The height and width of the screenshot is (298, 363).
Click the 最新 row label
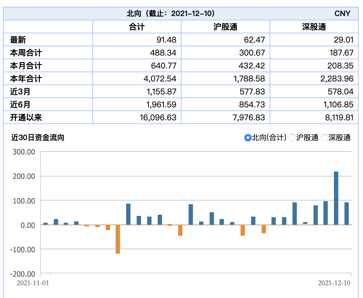click(18, 40)
